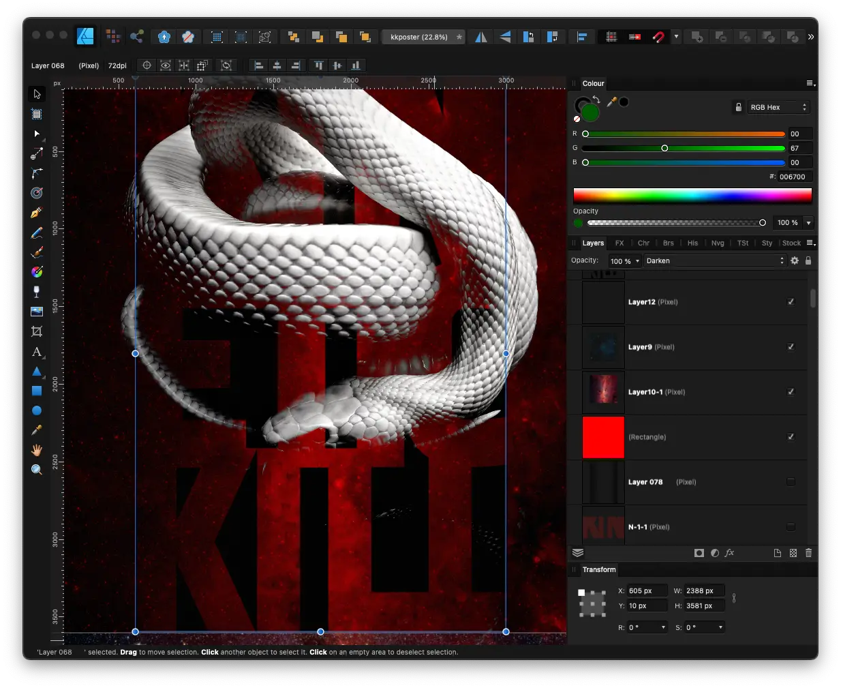The width and height of the screenshot is (841, 688).
Task: Show the Layer 078 layer
Action: point(791,482)
